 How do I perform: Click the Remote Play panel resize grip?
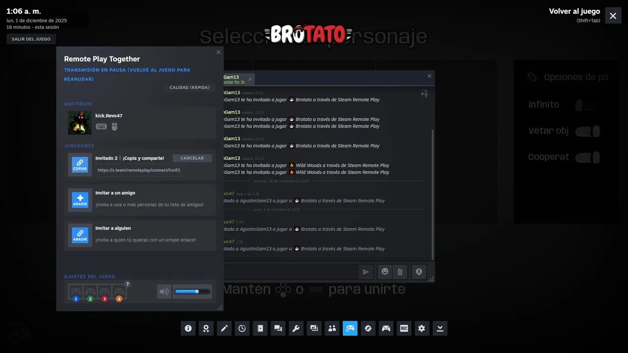coord(220,307)
